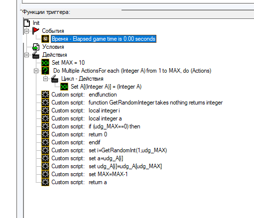Click the variable icon of Set A[(Integer A)]
This screenshot has height=218, width=254.
pyautogui.click(x=64, y=87)
